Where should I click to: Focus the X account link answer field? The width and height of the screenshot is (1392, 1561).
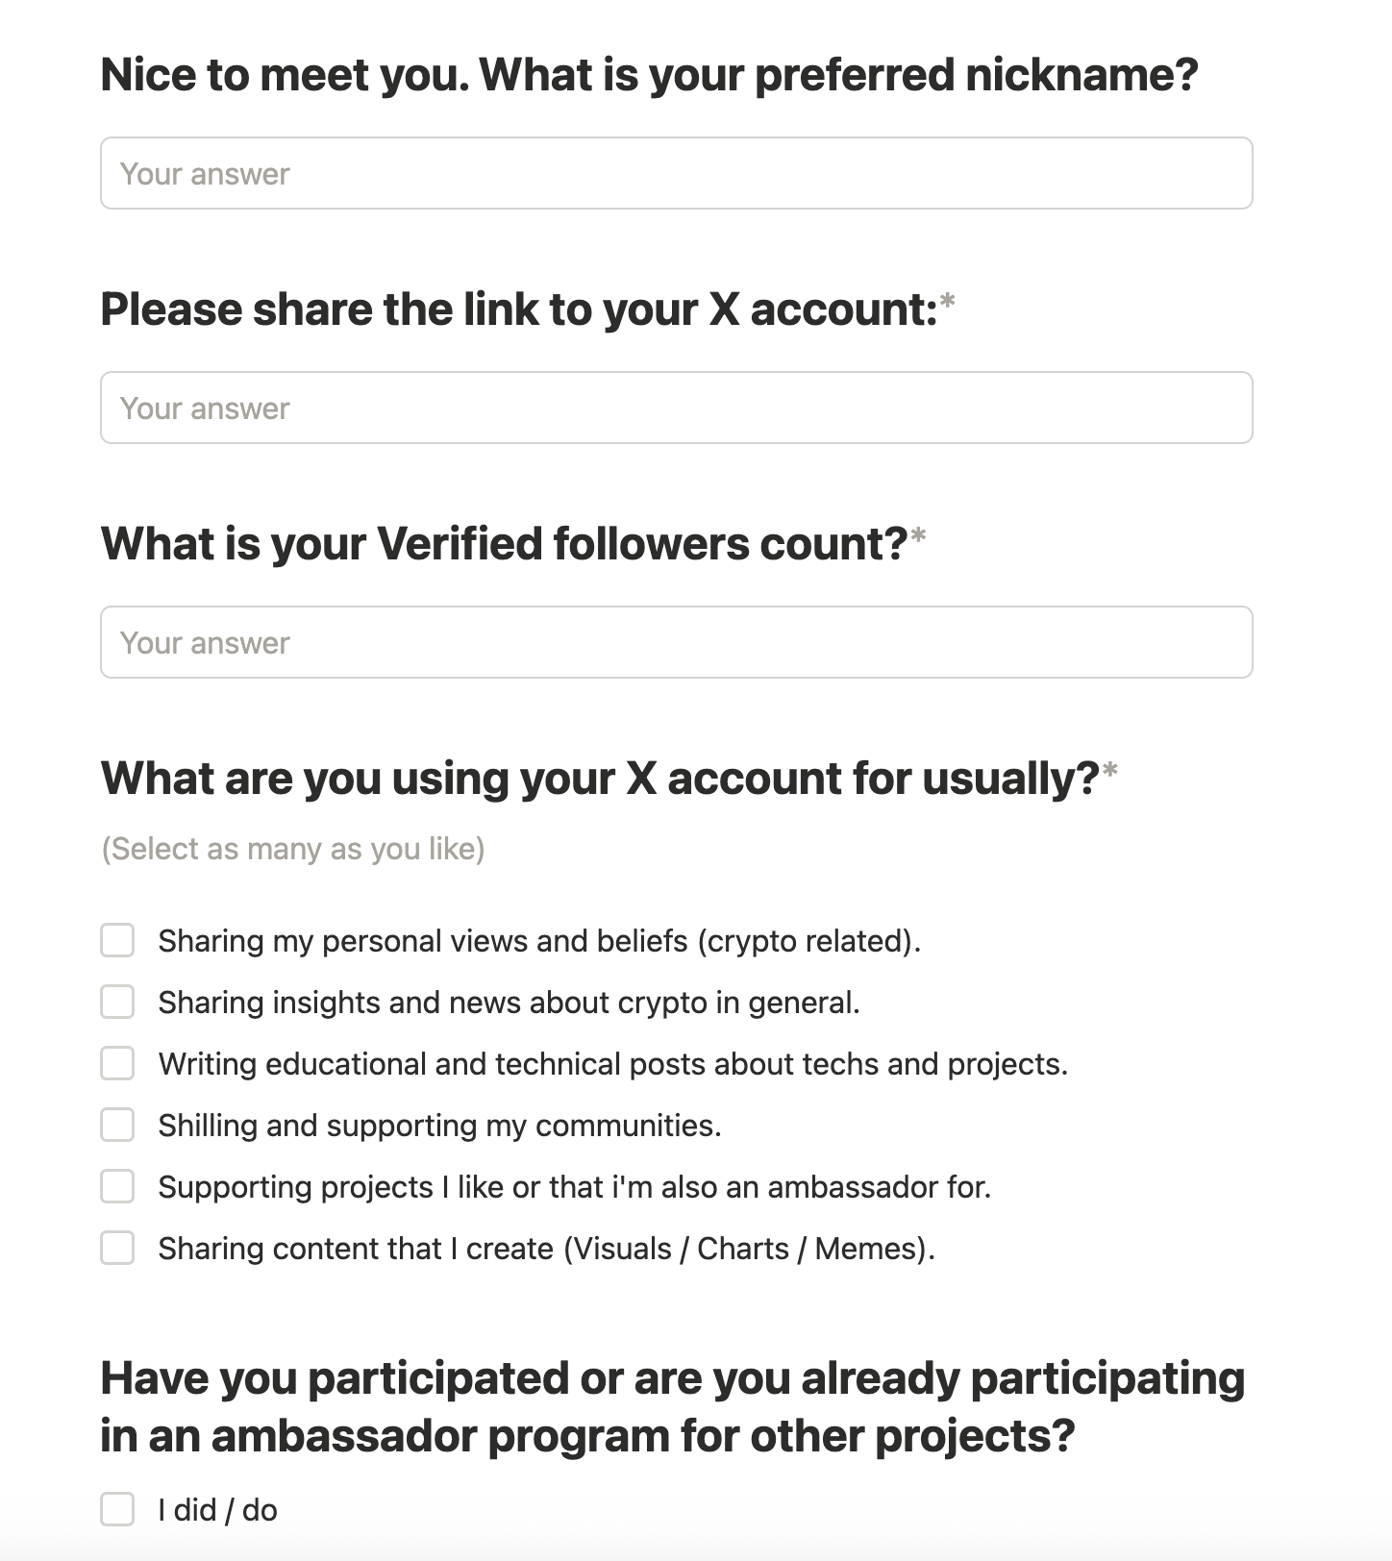click(676, 408)
